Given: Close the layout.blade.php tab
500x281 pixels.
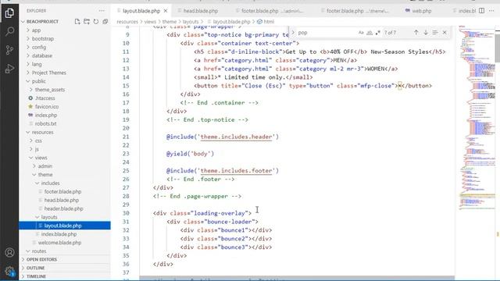Looking at the screenshot, I should click(166, 11).
